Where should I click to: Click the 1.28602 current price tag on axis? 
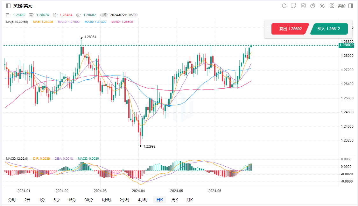(347, 45)
